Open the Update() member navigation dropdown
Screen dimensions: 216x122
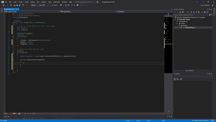click(144, 12)
